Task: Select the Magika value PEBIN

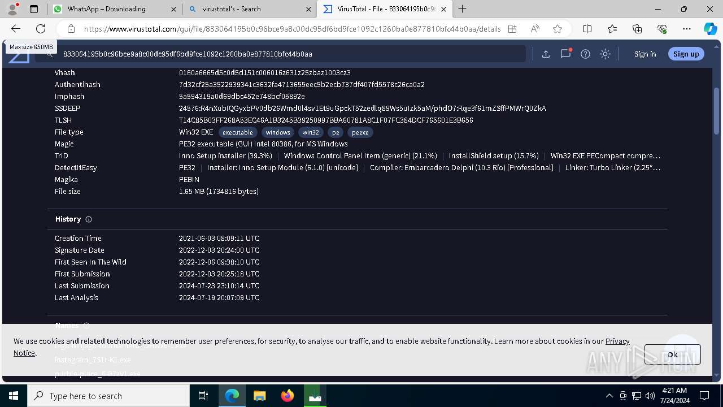Action: 189,180
